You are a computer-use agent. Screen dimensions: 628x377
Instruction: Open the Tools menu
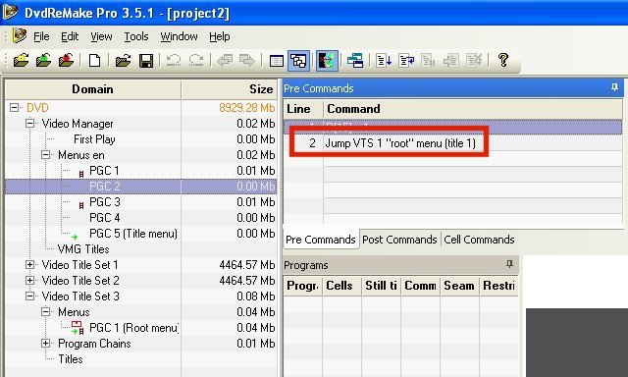(x=136, y=36)
